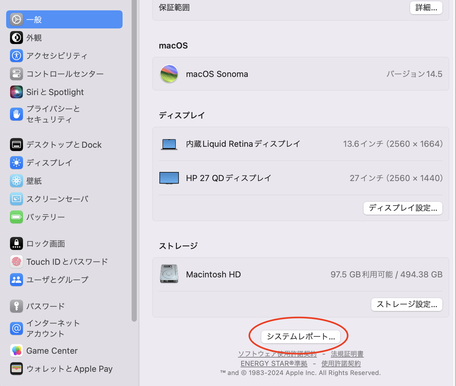Screen dimensions: 456x386
Task: Open 外観 settings in the sidebar
Action: point(64,38)
